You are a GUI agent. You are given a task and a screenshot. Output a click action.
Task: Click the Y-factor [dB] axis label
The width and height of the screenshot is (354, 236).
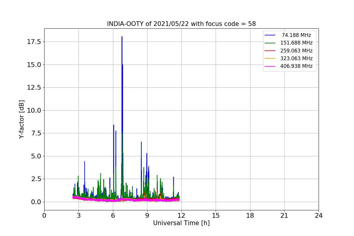pos(22,119)
